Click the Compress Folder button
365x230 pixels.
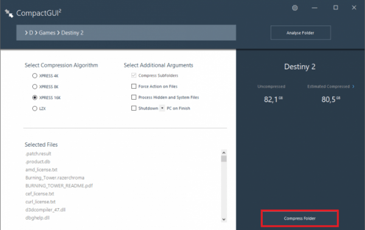(299, 218)
